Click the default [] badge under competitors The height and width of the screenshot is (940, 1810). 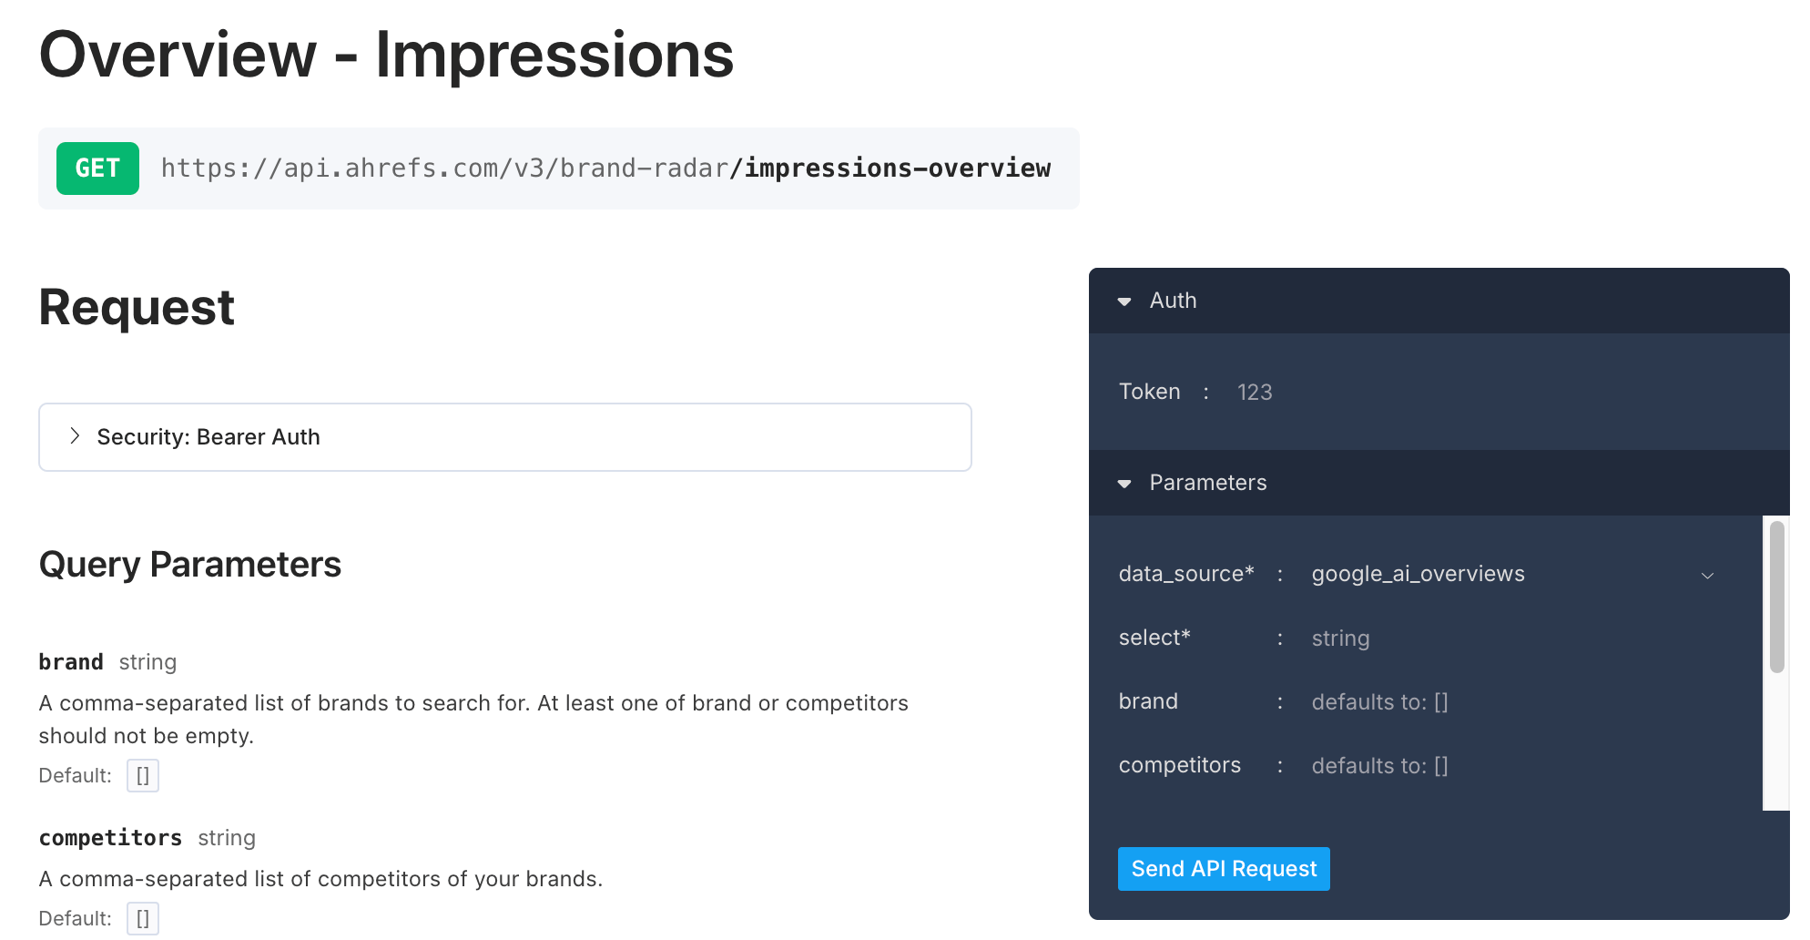(x=143, y=918)
